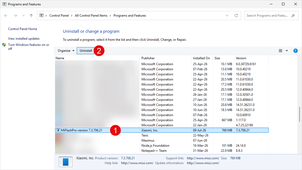
Task: Click version 24.14.0 cell
Action: (x=241, y=146)
